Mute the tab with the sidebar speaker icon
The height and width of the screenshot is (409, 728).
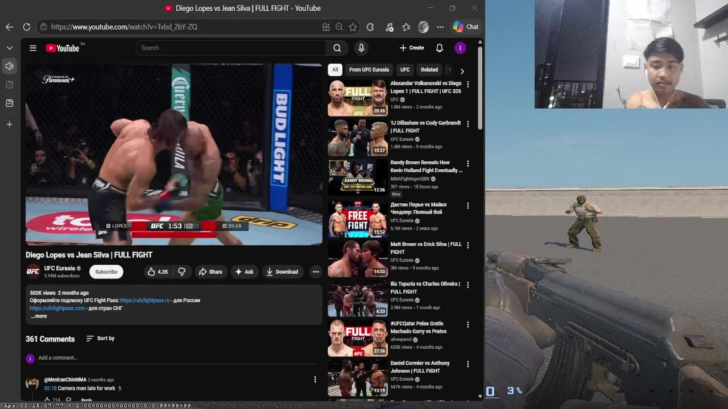pos(9,66)
